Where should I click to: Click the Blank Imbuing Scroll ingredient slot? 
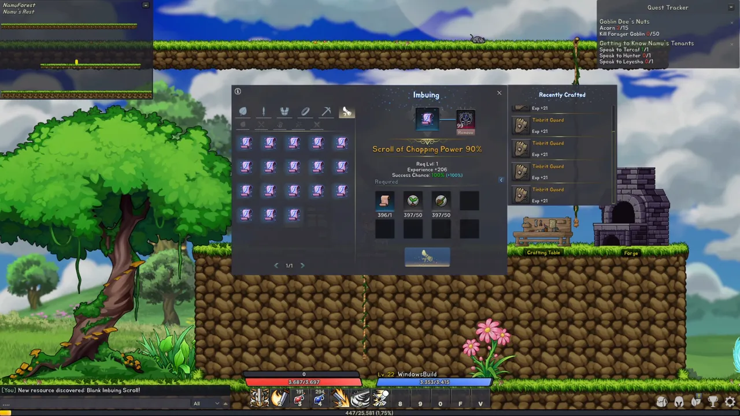tap(384, 201)
